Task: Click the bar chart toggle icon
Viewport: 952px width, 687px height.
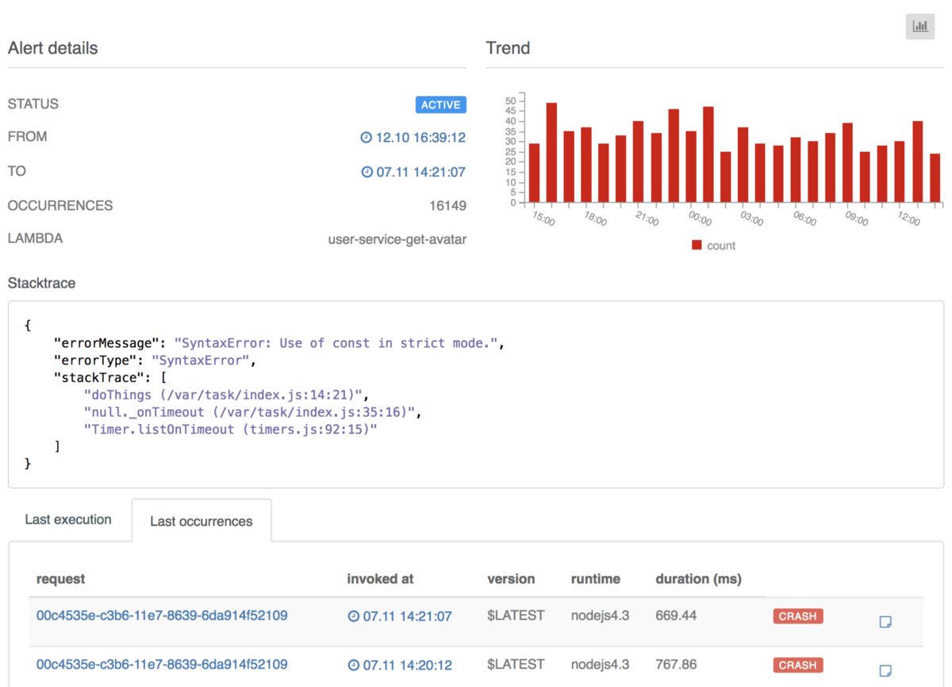Action: coord(920,26)
